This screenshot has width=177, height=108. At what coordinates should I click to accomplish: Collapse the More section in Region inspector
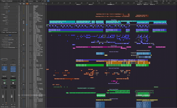click(2, 14)
